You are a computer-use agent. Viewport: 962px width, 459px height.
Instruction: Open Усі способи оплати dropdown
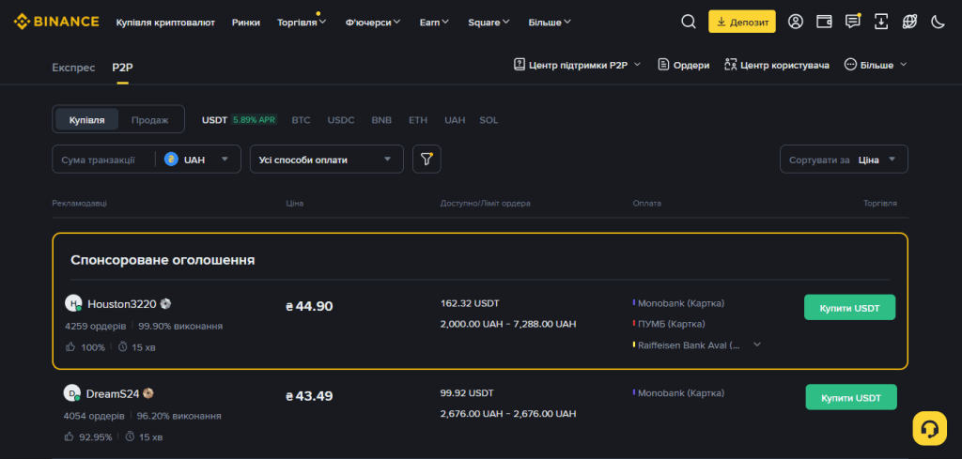point(326,160)
